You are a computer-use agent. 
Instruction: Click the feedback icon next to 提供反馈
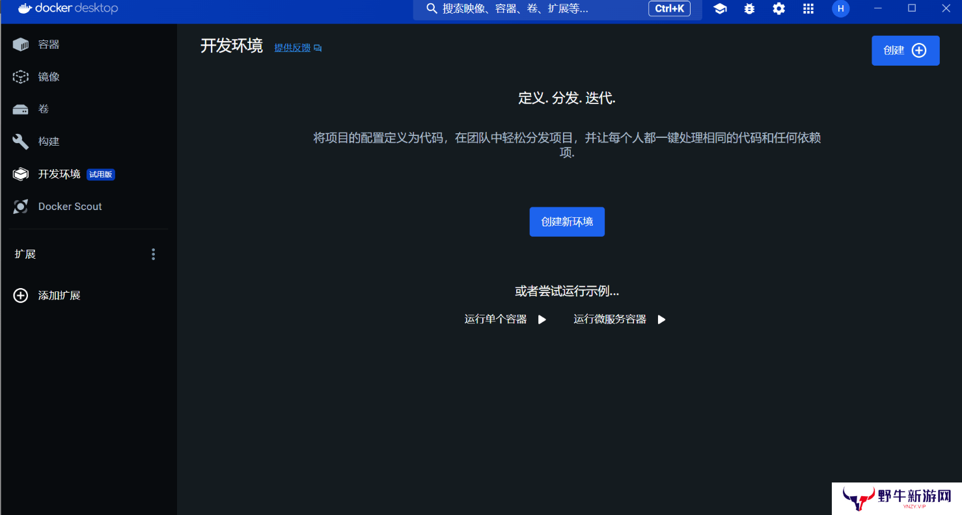point(318,48)
